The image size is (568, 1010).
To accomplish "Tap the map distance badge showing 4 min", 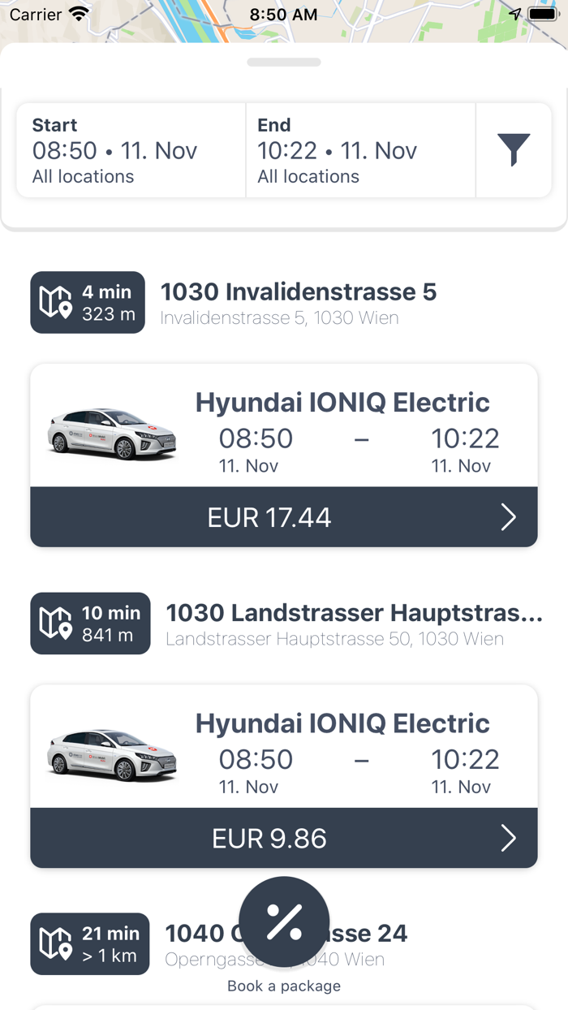I will [x=88, y=303].
